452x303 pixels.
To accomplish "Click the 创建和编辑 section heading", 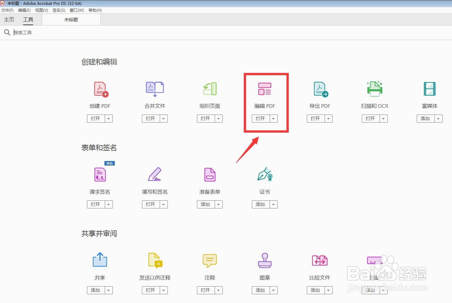I will coord(99,62).
